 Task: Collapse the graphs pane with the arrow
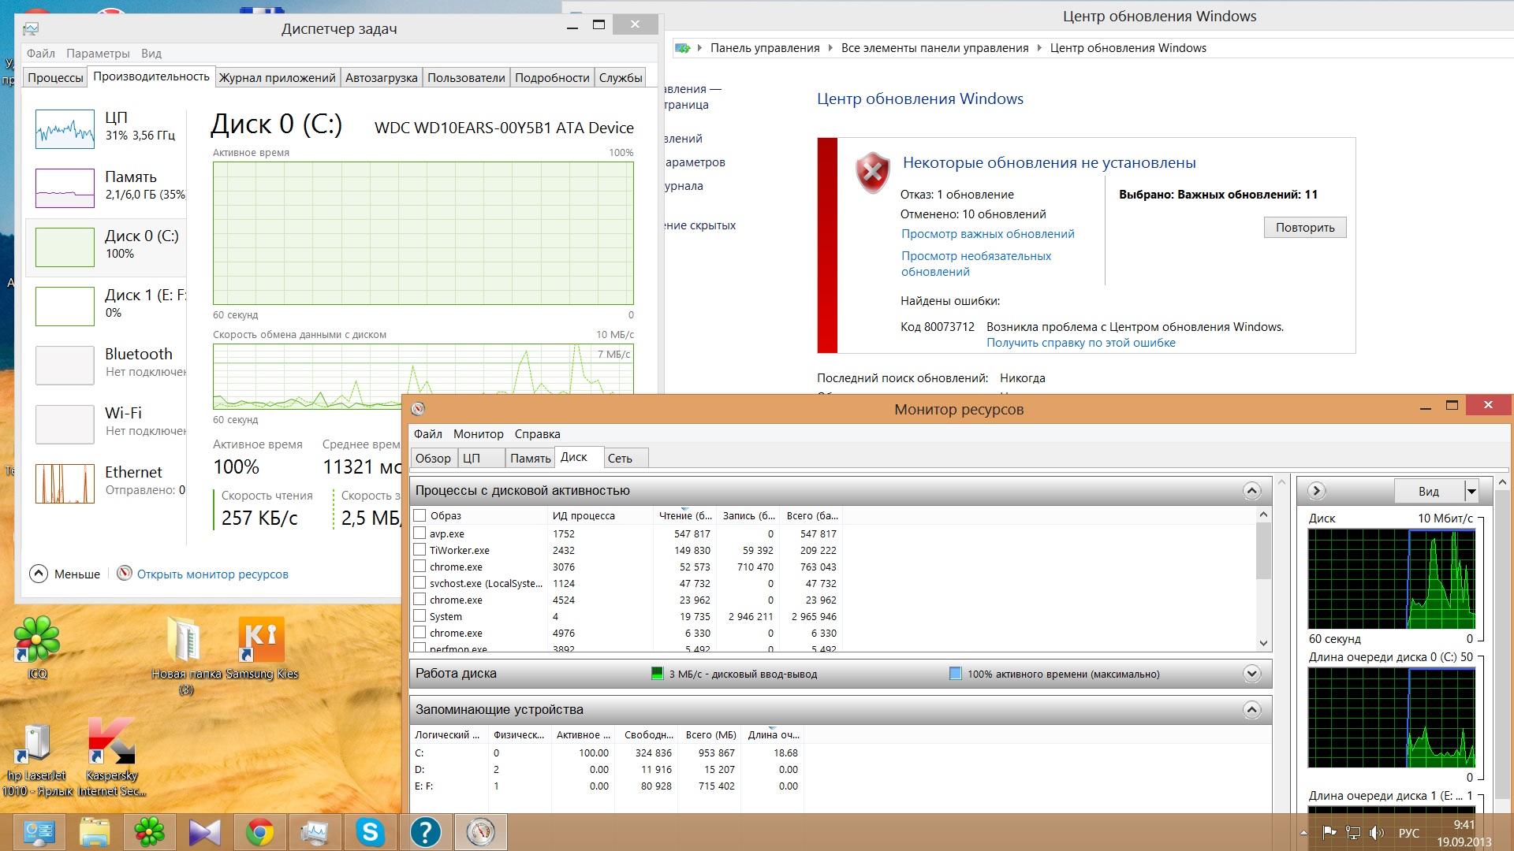[x=1316, y=491]
